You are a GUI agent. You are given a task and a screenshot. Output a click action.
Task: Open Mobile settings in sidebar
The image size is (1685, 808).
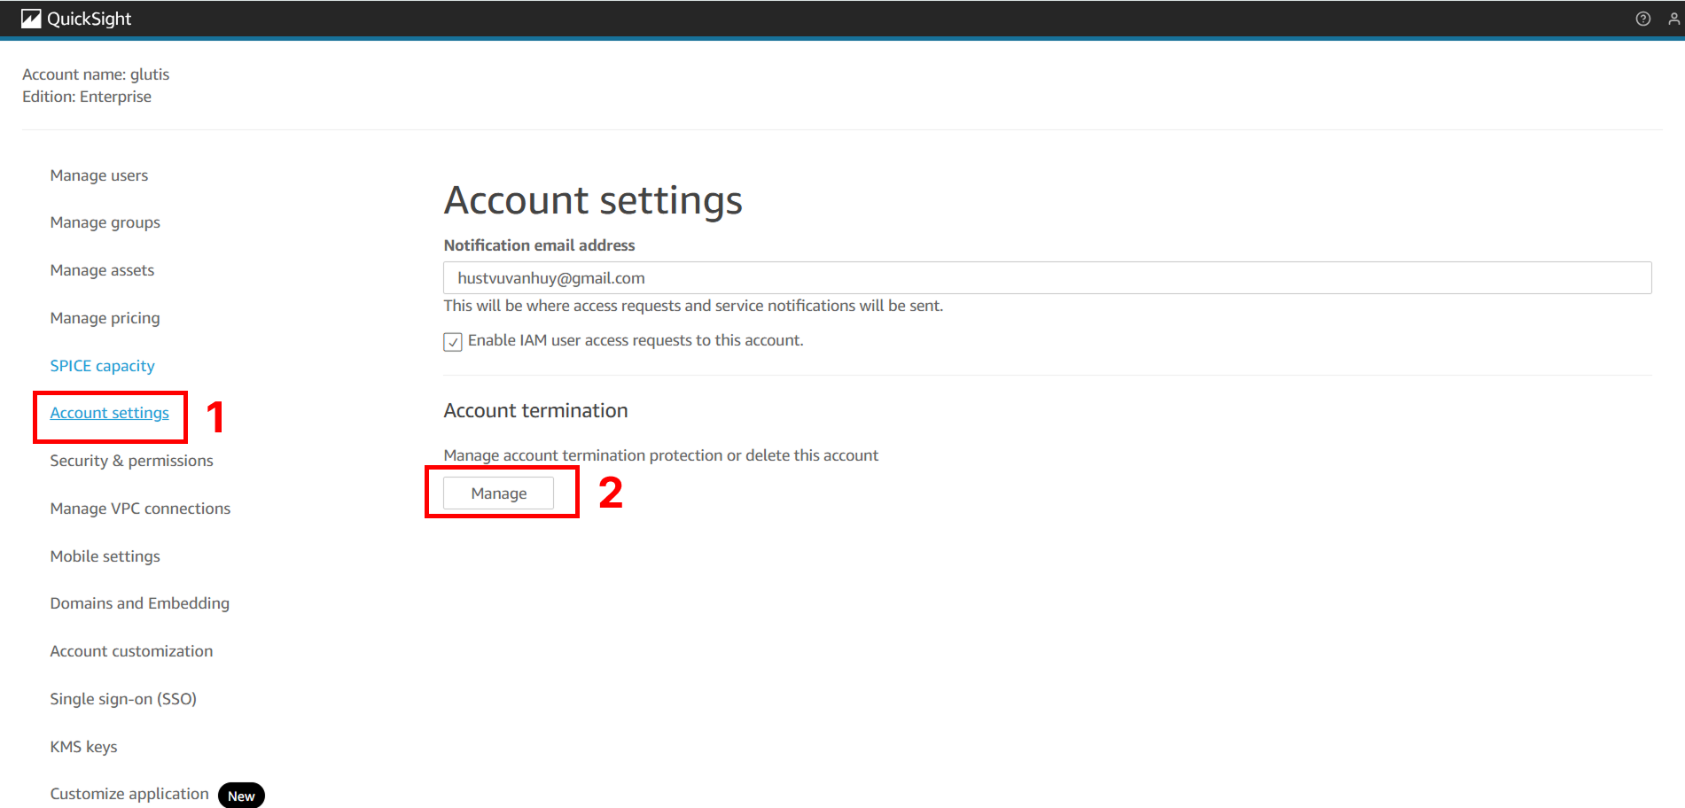tap(105, 556)
